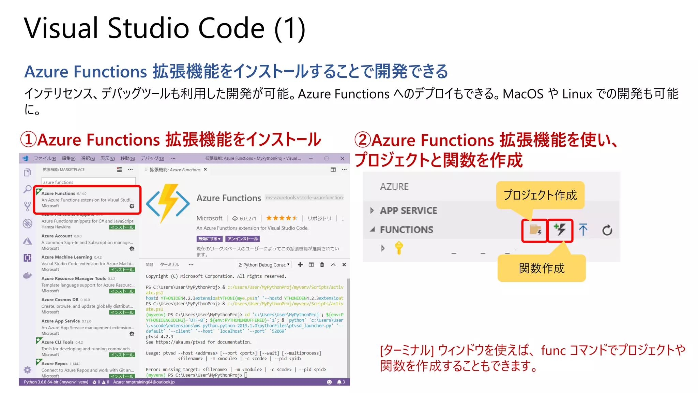698x393 pixels.
Task: Open the Azure App Service extension manage gear
Action: (132, 334)
